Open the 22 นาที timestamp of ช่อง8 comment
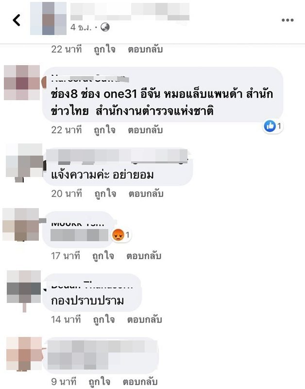Image resolution: width=305 pixels, height=389 pixels. pyautogui.click(x=67, y=130)
